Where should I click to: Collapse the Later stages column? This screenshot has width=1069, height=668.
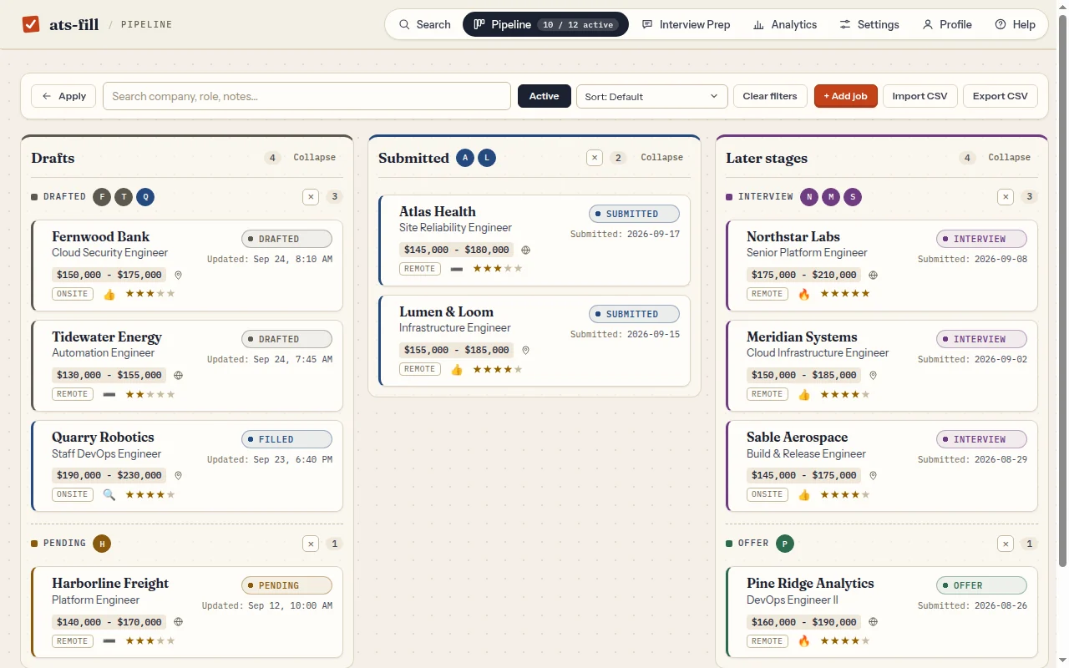pyautogui.click(x=1010, y=158)
